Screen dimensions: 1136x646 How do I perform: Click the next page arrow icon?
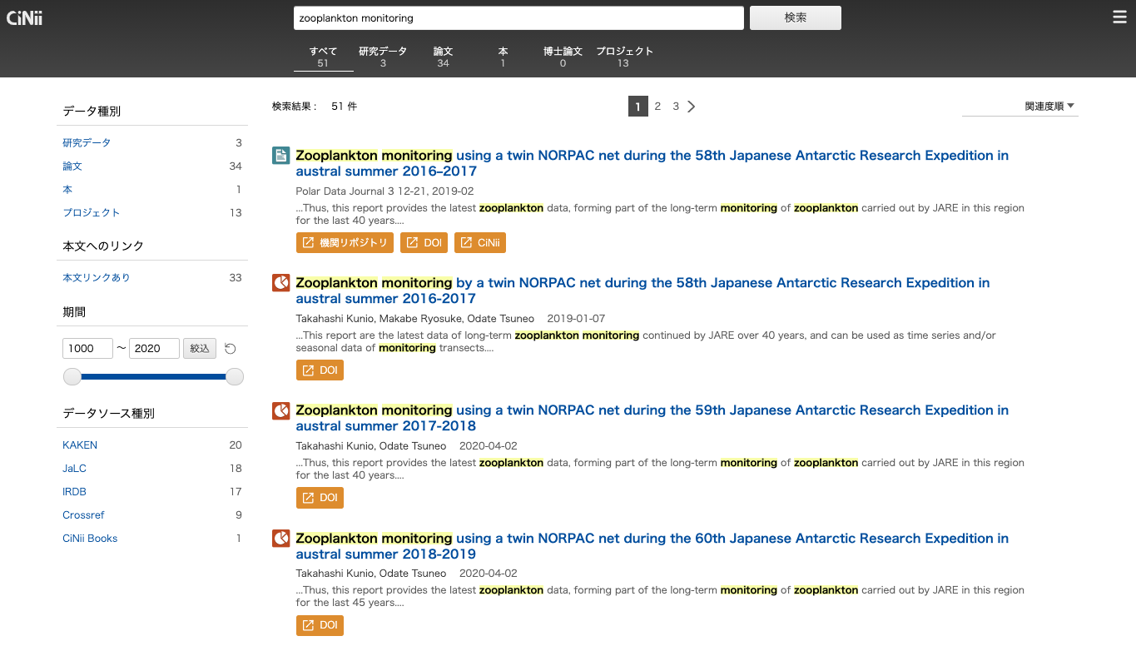[x=692, y=107]
